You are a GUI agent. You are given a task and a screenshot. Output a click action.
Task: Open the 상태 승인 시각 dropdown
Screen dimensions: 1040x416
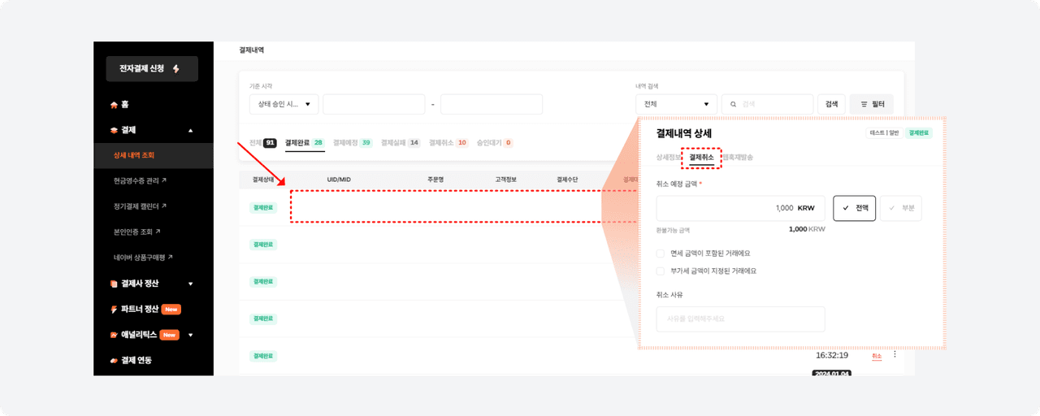click(284, 104)
